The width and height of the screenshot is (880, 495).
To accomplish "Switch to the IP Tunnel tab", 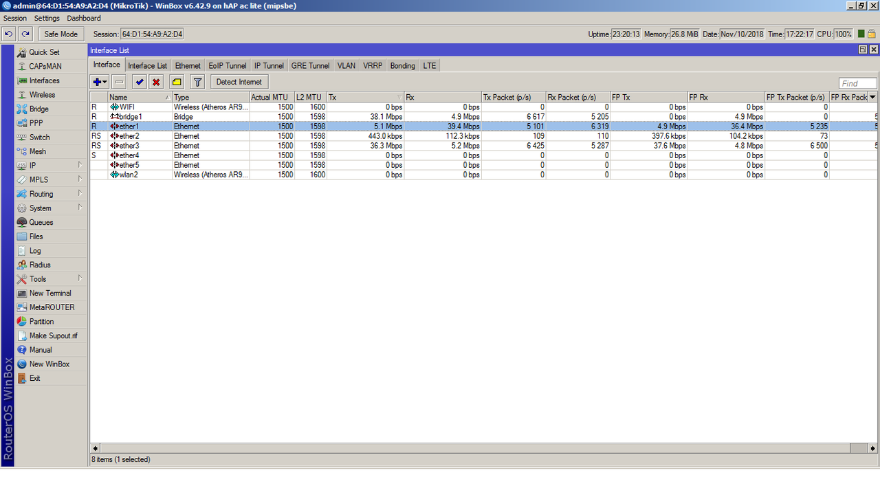I will [269, 65].
